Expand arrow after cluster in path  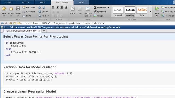(x=103, y=23)
